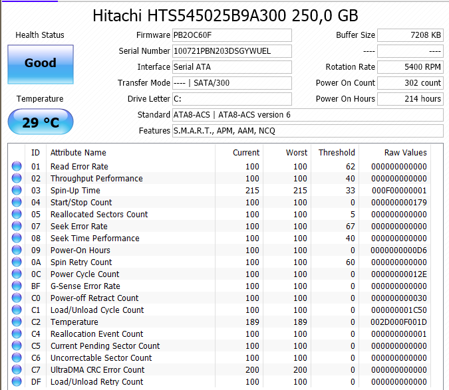Click the Power On Hours value field
Image resolution: width=449 pixels, height=390 pixels.
click(x=410, y=99)
